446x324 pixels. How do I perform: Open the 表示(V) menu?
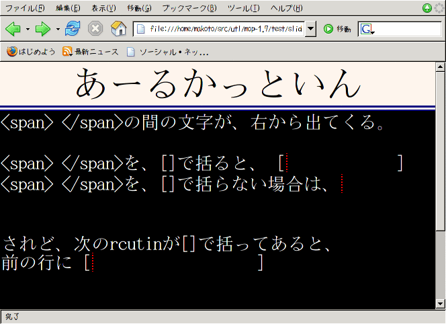pos(103,8)
